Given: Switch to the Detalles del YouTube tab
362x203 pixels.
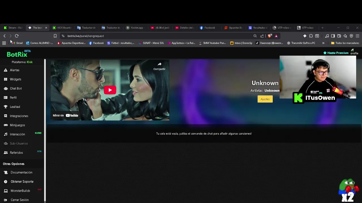Looking at the screenshot, I should (x=185, y=28).
